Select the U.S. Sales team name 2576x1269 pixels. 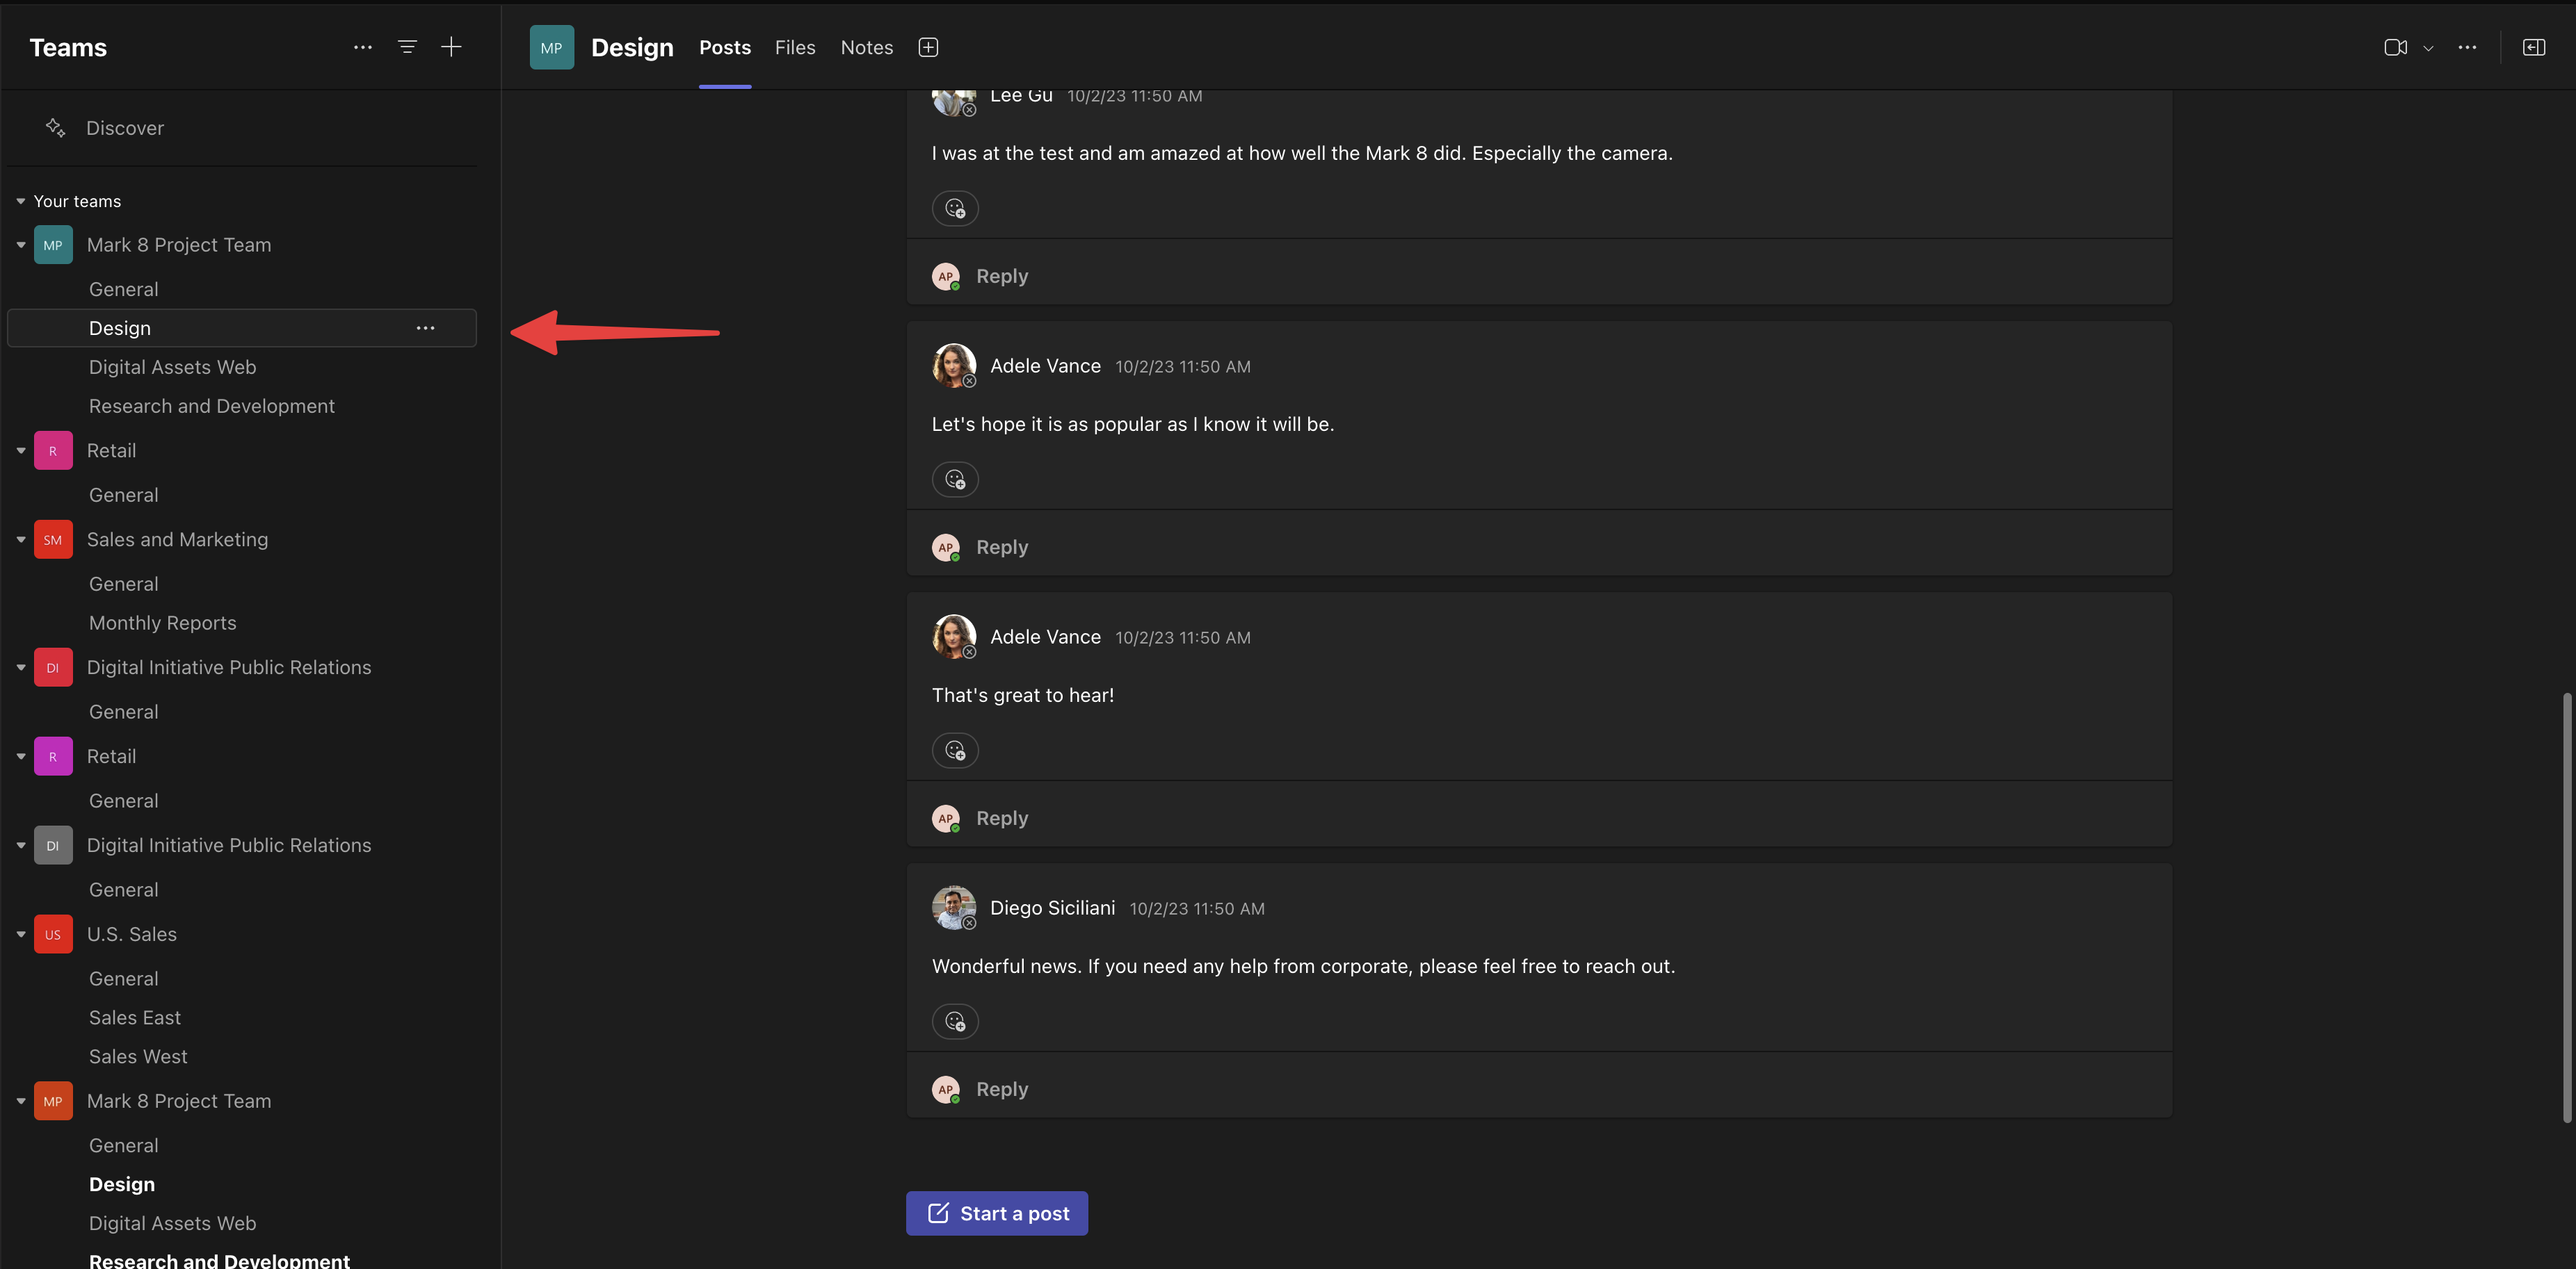131,934
